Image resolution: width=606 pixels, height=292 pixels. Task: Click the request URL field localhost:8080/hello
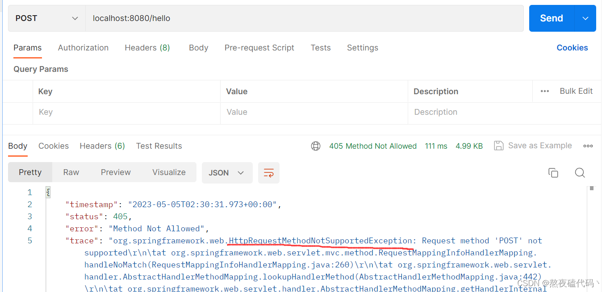(x=304, y=18)
